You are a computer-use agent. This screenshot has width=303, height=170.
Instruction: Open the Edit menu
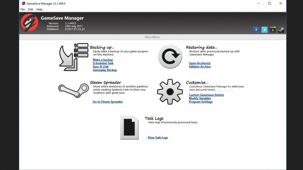(x=30, y=9)
